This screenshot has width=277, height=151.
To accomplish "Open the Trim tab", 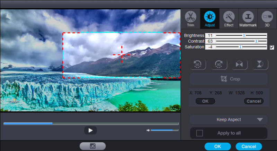I will (x=190, y=19).
